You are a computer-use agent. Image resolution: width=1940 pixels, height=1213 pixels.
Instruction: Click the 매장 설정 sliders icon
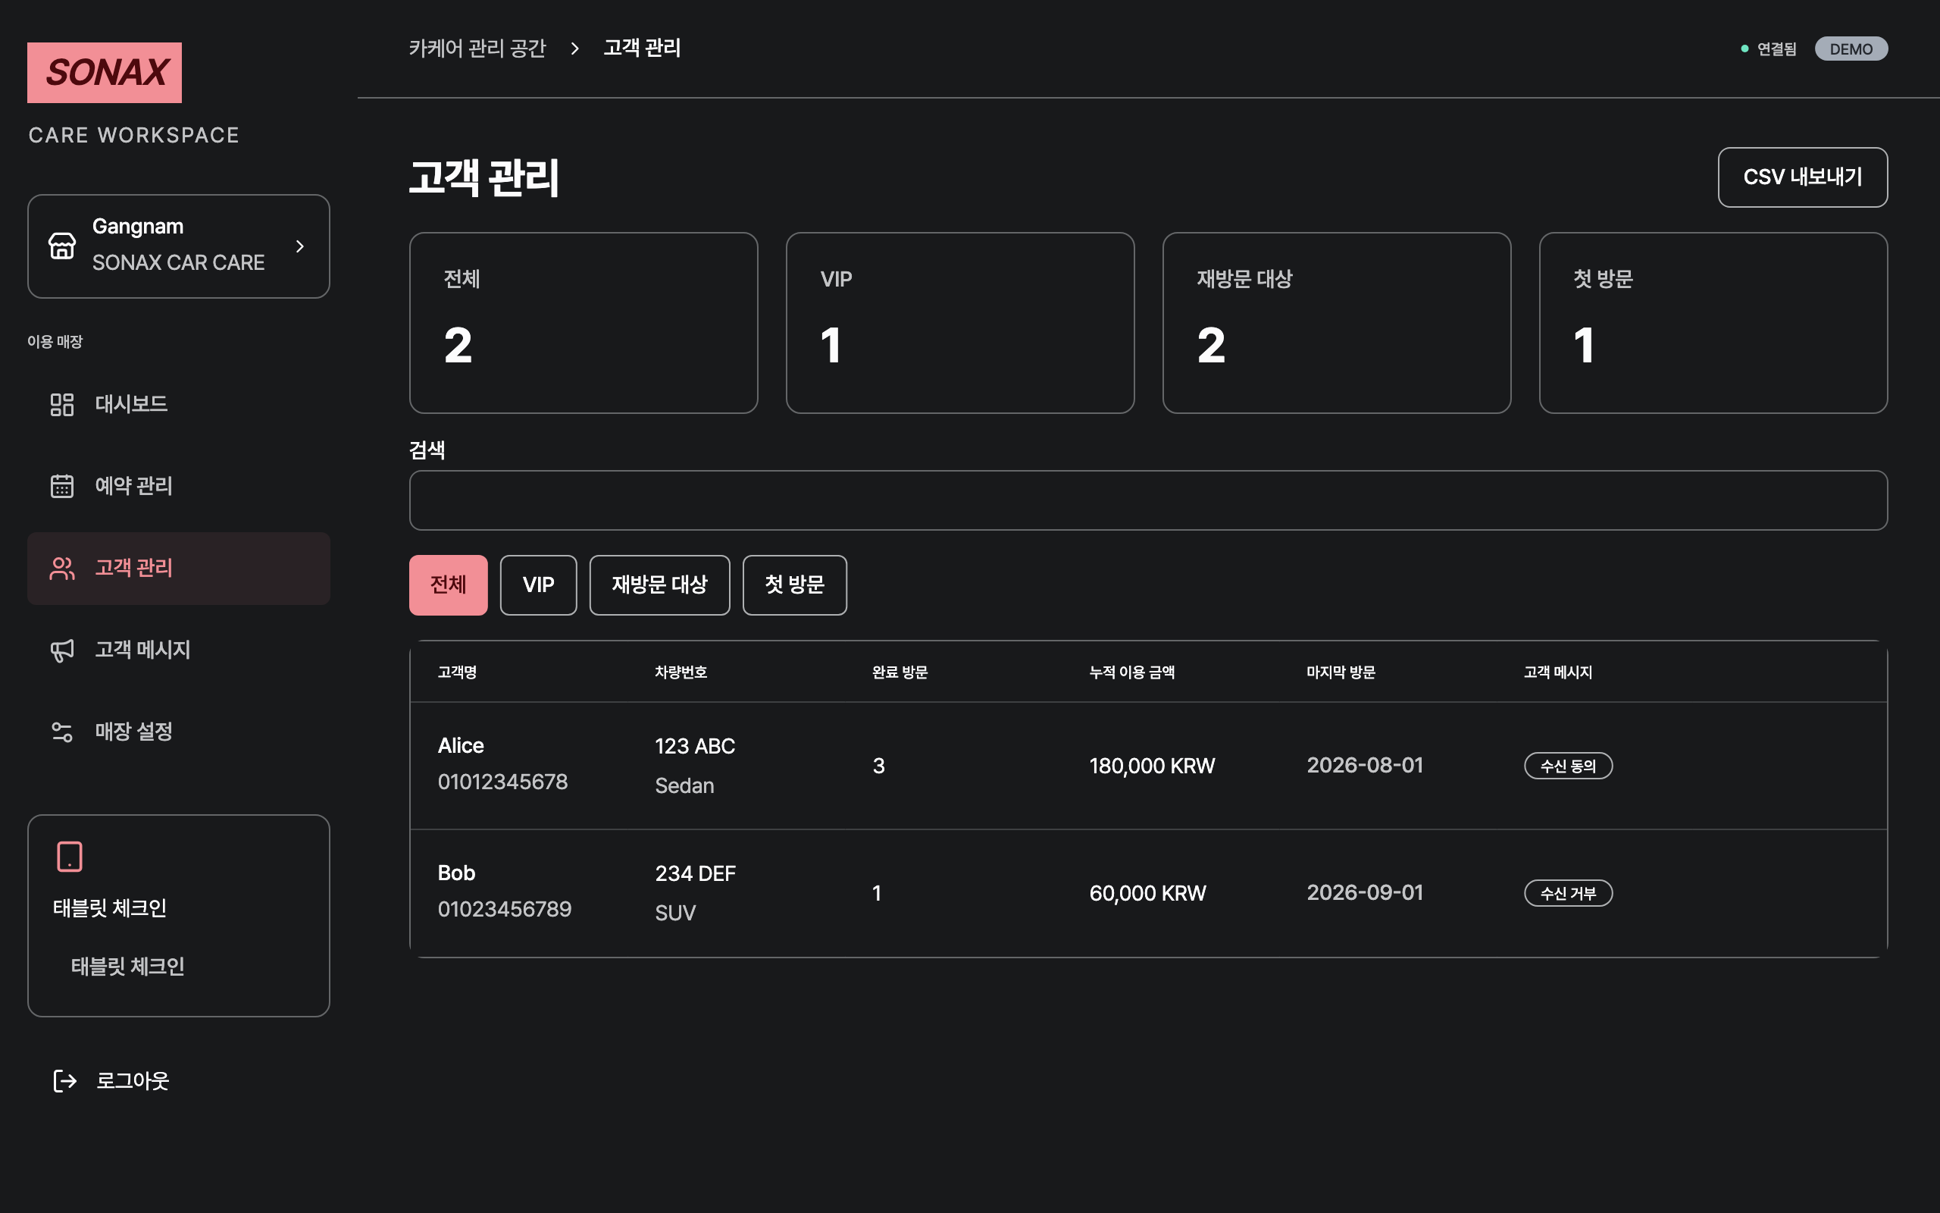(x=61, y=732)
